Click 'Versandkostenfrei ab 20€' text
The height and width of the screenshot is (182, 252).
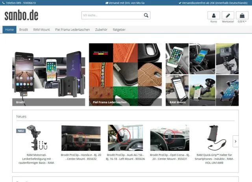(215, 3)
